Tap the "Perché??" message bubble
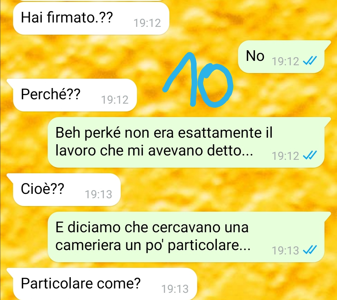The height and width of the screenshot is (300, 337). [x=75, y=95]
